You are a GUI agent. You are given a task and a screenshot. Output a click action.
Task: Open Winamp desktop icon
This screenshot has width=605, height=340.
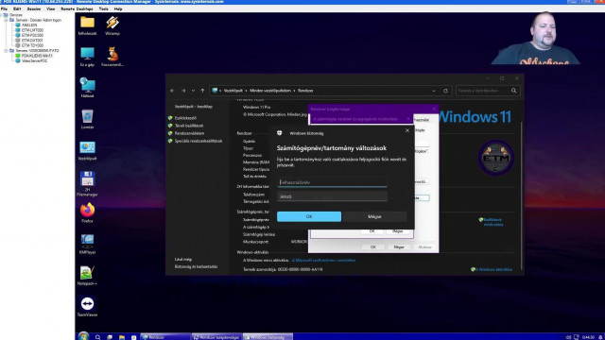tap(112, 25)
